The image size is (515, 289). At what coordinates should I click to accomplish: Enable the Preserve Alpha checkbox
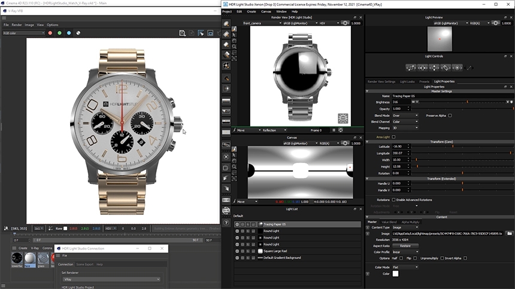450,115
